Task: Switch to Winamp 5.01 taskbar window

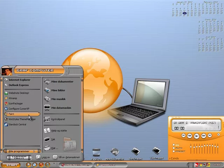Action: click(x=111, y=165)
